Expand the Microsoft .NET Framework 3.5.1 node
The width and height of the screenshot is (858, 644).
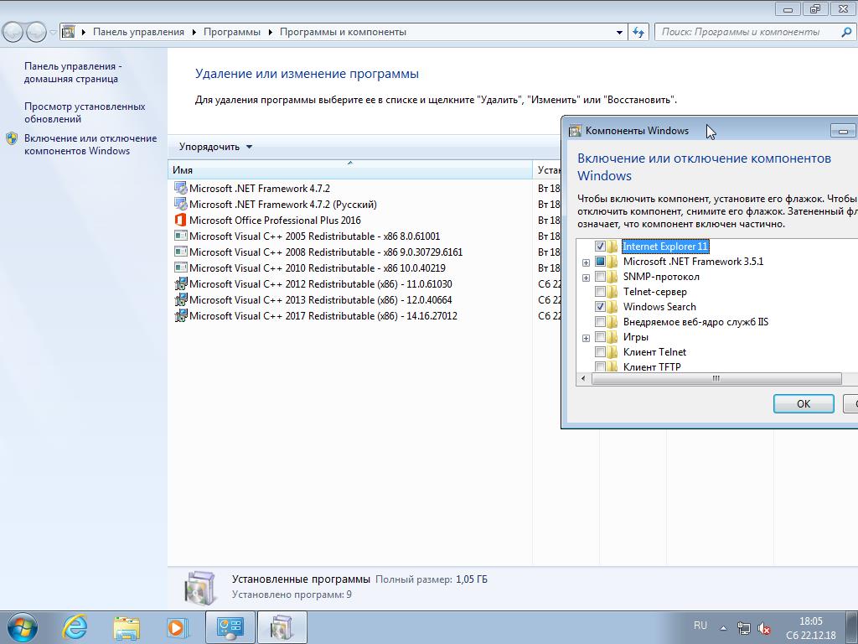(x=586, y=262)
